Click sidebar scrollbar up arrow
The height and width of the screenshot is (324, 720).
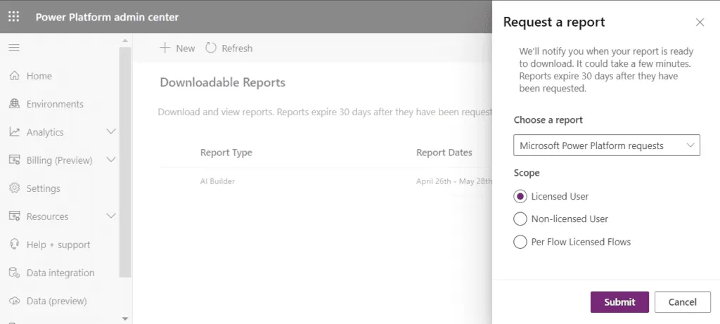click(x=125, y=41)
